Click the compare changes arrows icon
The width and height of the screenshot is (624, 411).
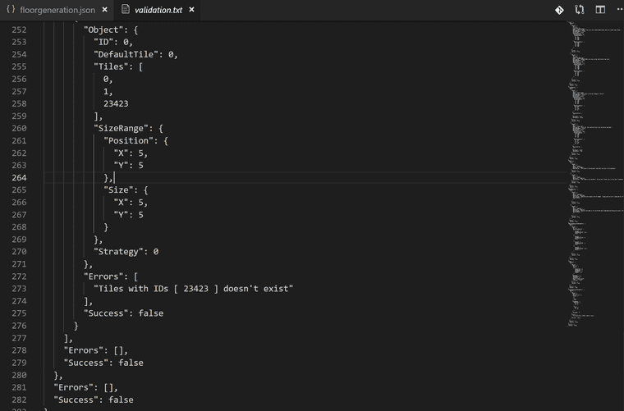click(x=580, y=10)
